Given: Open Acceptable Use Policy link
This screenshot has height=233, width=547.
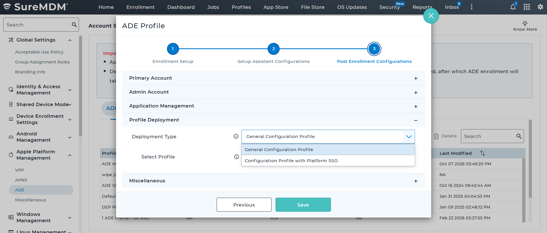Looking at the screenshot, I should (39, 52).
